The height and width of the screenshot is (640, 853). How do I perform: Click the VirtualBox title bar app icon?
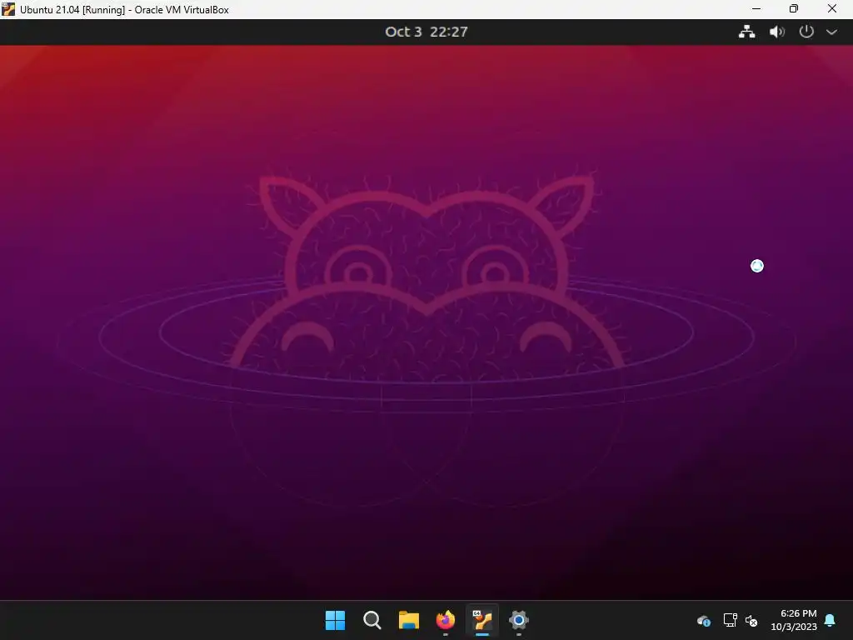click(8, 9)
